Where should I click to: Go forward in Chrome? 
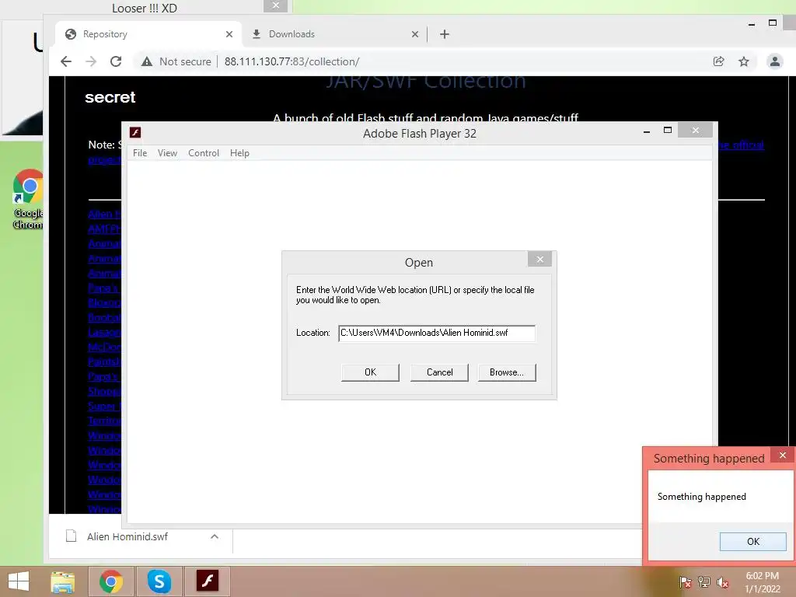click(91, 61)
